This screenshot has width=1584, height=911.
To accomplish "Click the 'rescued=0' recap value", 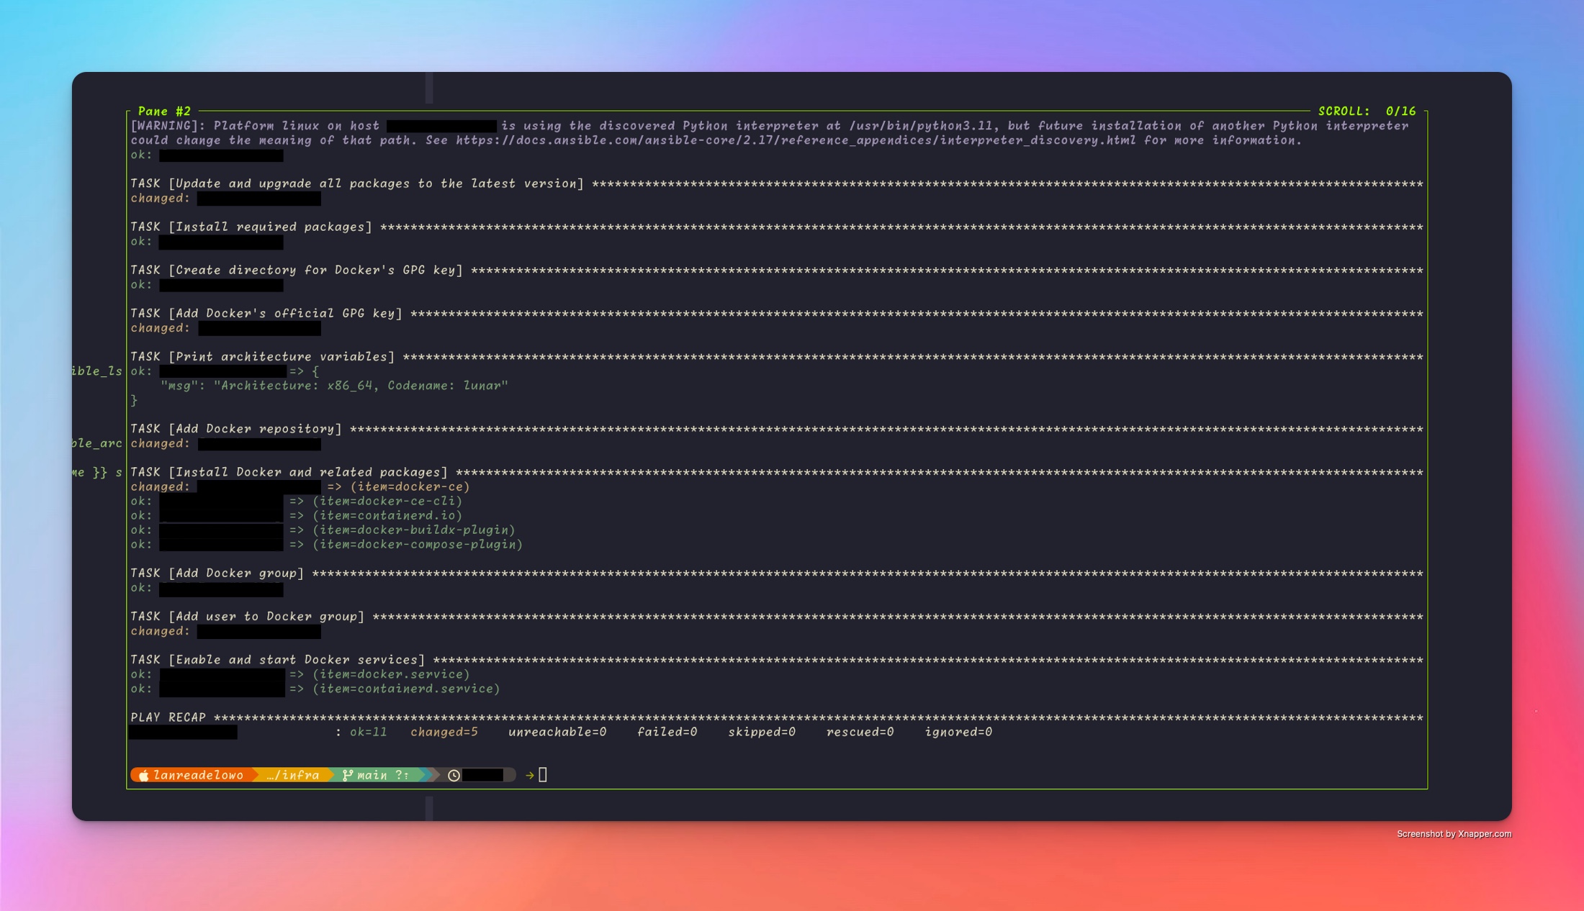I will point(860,732).
